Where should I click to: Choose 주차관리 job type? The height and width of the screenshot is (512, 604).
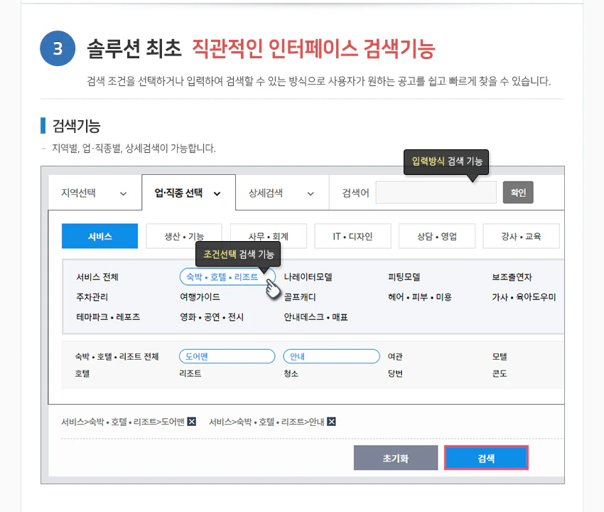(x=92, y=297)
